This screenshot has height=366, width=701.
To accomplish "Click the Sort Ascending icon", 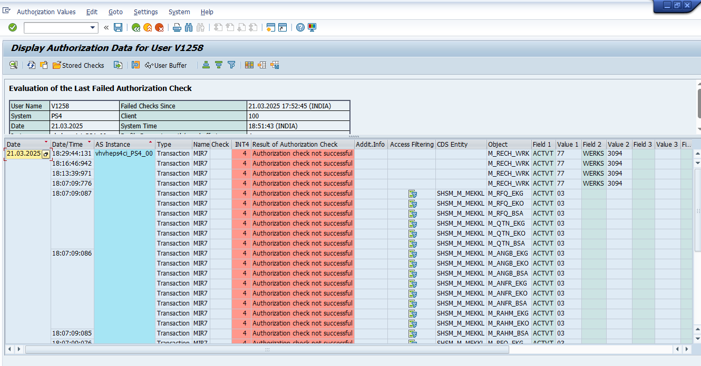I will (x=206, y=65).
